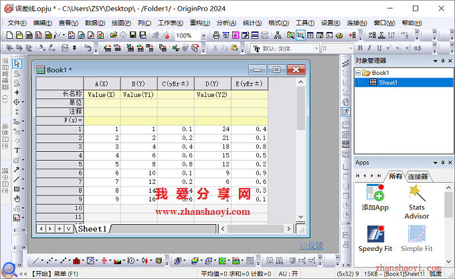Apply underline formatting with the U icon

click(x=379, y=48)
